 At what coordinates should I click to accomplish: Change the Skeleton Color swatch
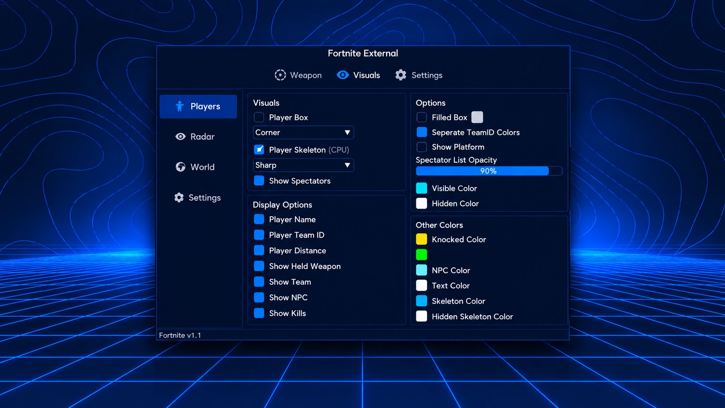421,301
